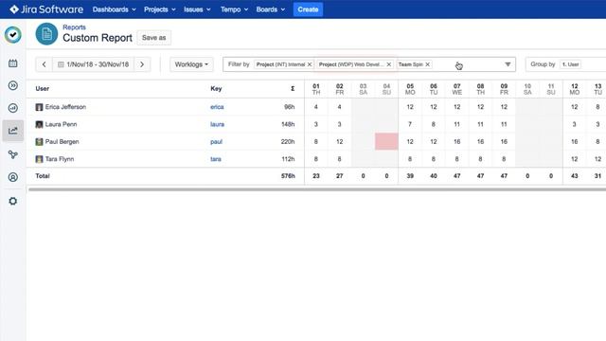Open the Tempo My Work checkmark icon
Viewport: 606px width, 341px height.
13,35
